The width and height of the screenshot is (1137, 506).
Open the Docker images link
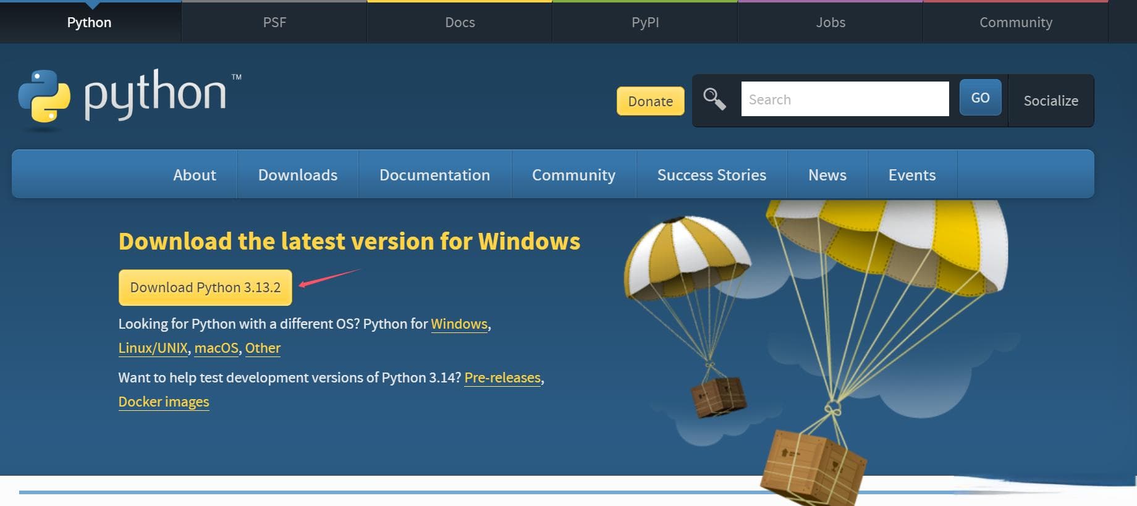[x=164, y=402]
